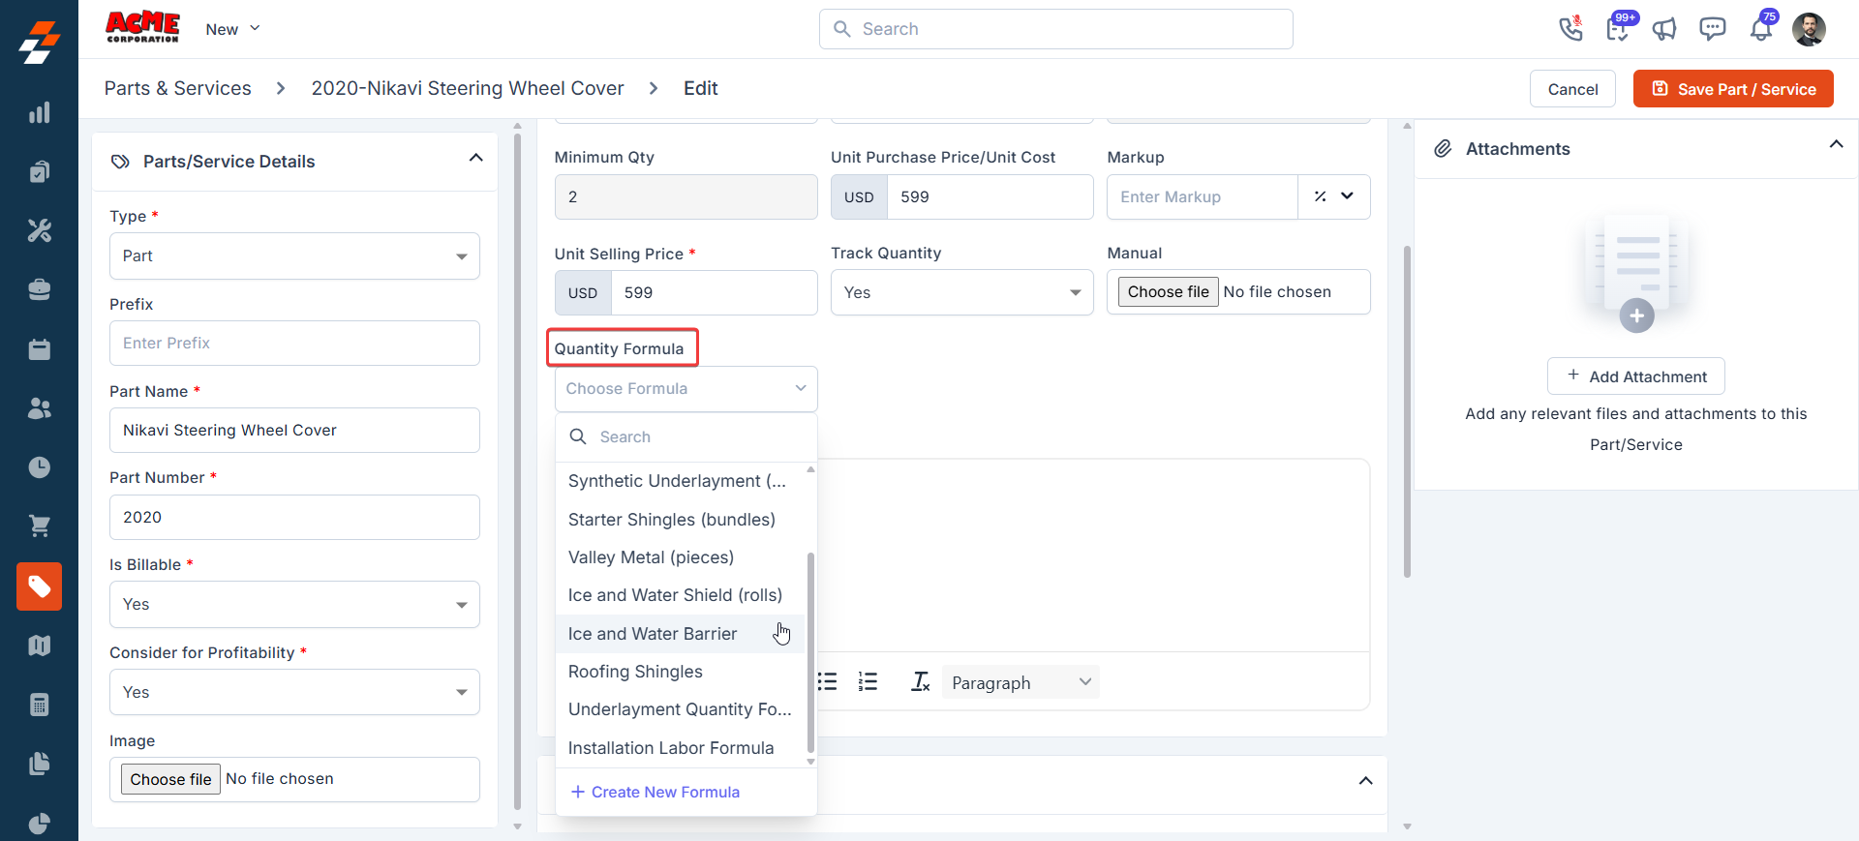Click Add Attachment button

1635,376
